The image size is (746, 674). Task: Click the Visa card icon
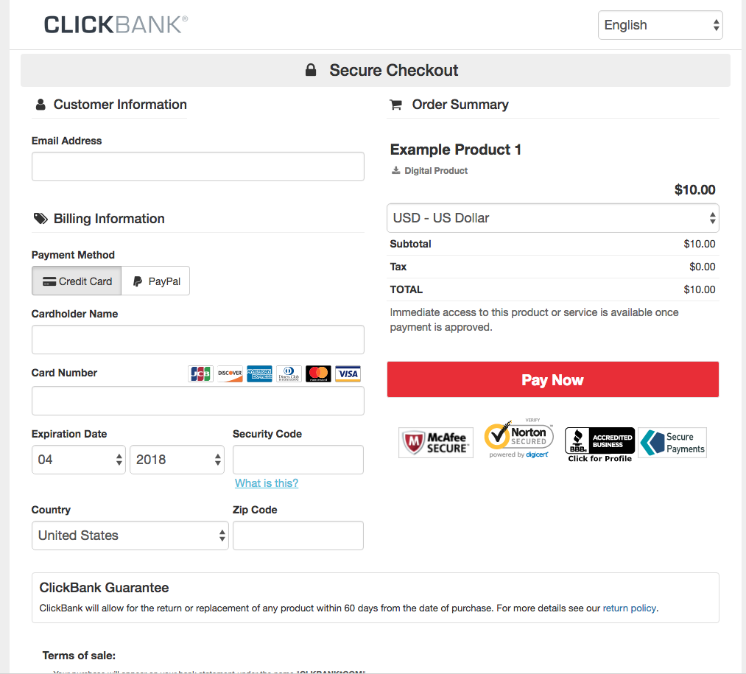(348, 373)
